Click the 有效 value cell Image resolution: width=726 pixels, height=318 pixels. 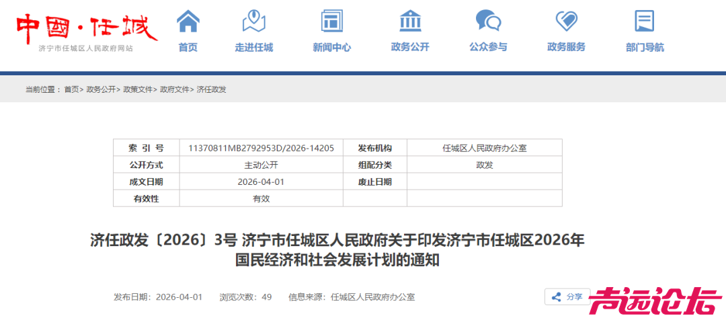[261, 198]
